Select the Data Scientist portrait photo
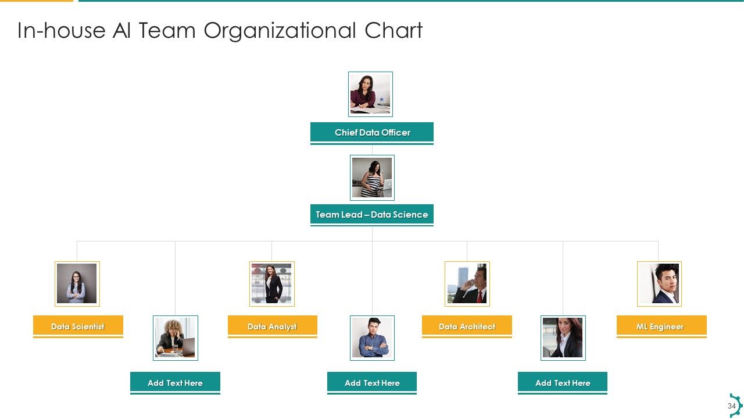This screenshot has height=419, width=744. (x=77, y=283)
